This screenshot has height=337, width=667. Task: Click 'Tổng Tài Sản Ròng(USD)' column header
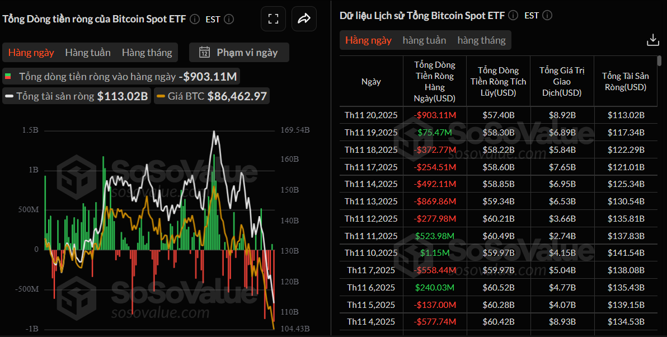point(626,82)
